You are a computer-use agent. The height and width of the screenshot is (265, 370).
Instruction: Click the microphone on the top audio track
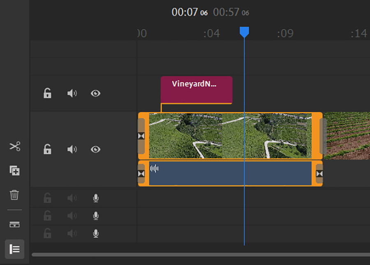pyautogui.click(x=96, y=198)
